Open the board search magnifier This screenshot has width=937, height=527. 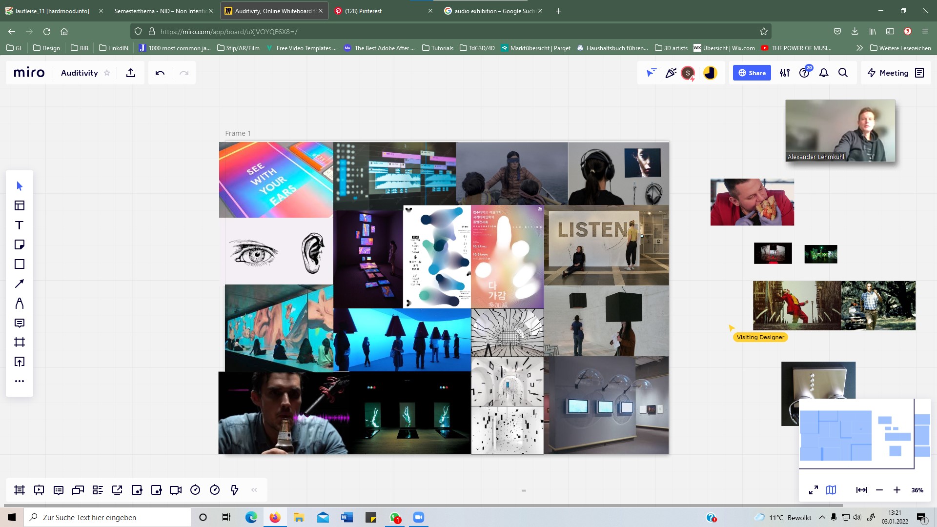tap(843, 73)
